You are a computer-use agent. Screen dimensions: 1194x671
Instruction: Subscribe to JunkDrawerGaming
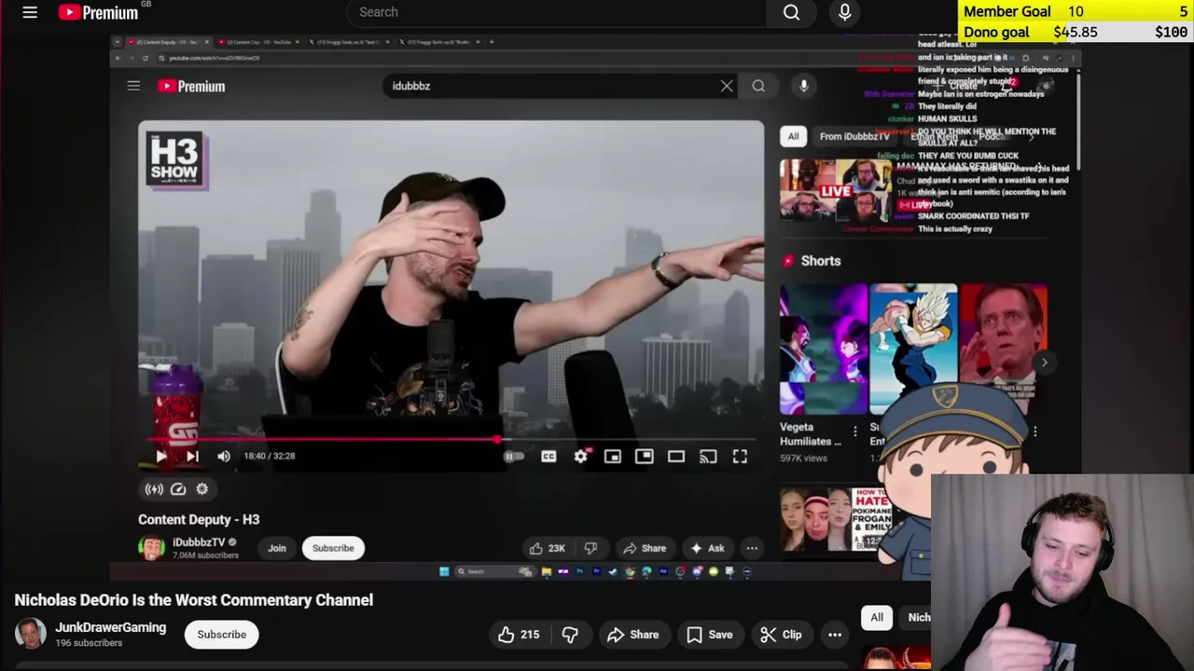click(x=221, y=635)
